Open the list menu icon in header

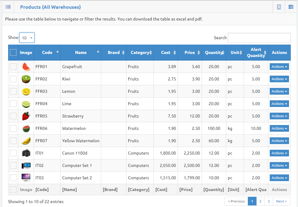291,7
